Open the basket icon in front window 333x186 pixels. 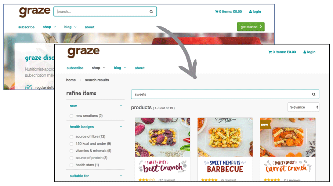(x=270, y=52)
